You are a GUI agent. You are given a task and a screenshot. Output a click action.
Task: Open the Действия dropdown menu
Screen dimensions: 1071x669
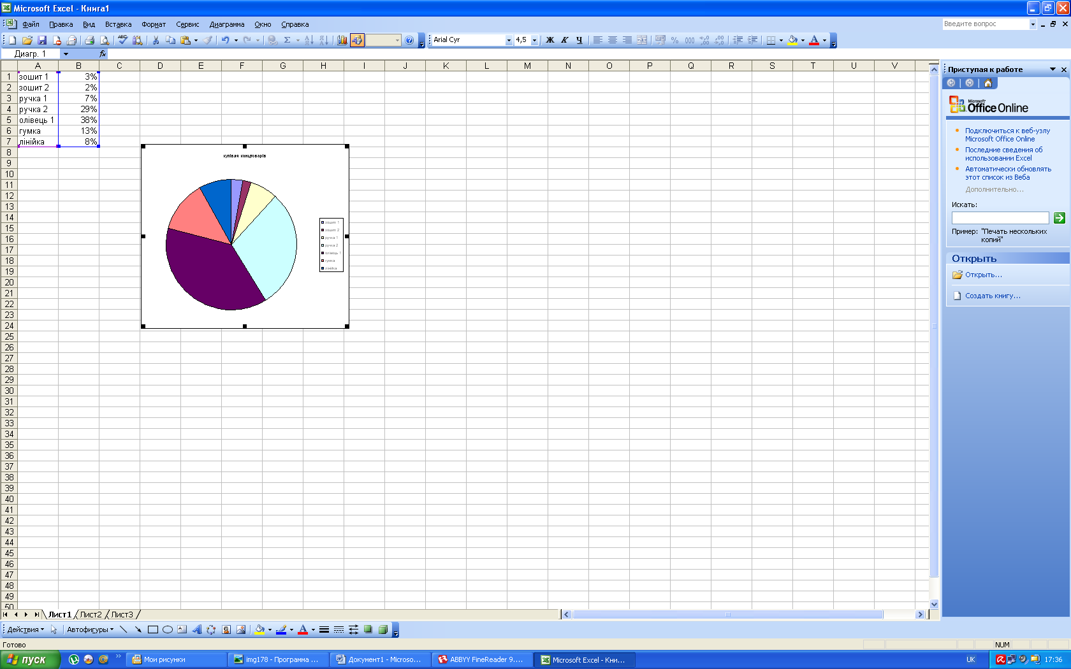[x=25, y=629]
